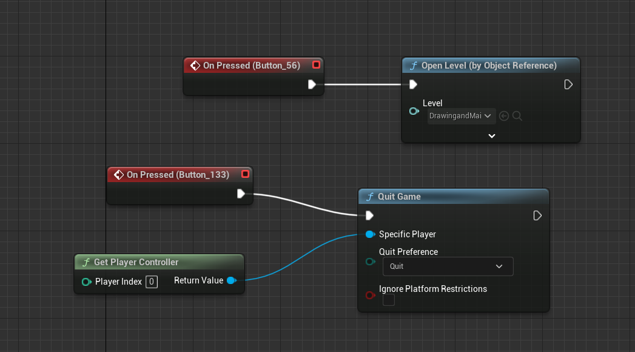Click exec output pin of Open Level node
Image resolution: width=635 pixels, height=352 pixels.
pyautogui.click(x=568, y=84)
